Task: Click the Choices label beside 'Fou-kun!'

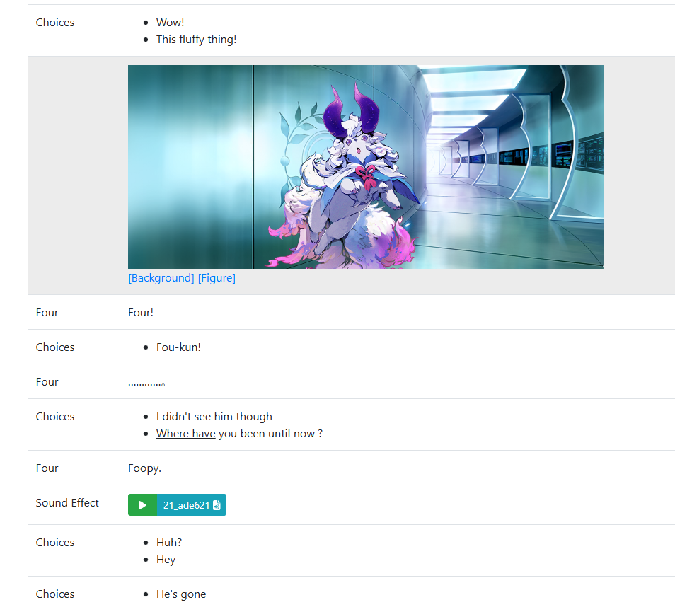Action: [x=55, y=347]
